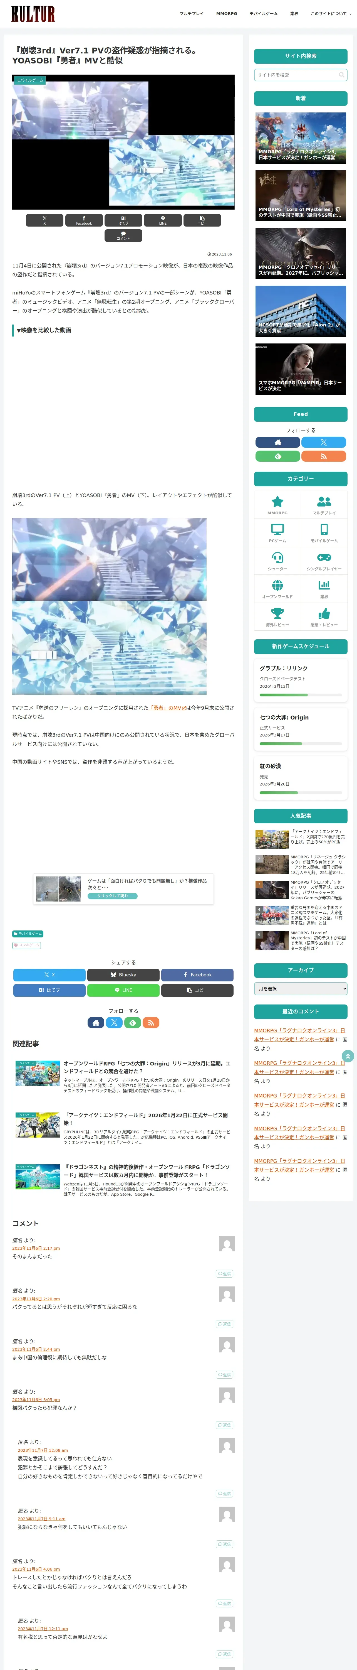
Task: Click comment timestamp 2023年11月7日 12:08 am
Action: (43, 1450)
